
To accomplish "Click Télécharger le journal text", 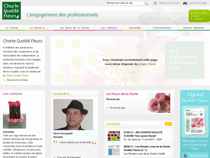I will point(195,145).
